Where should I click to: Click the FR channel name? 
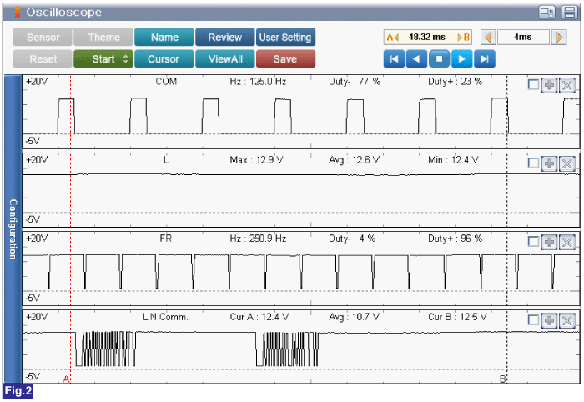(x=166, y=239)
